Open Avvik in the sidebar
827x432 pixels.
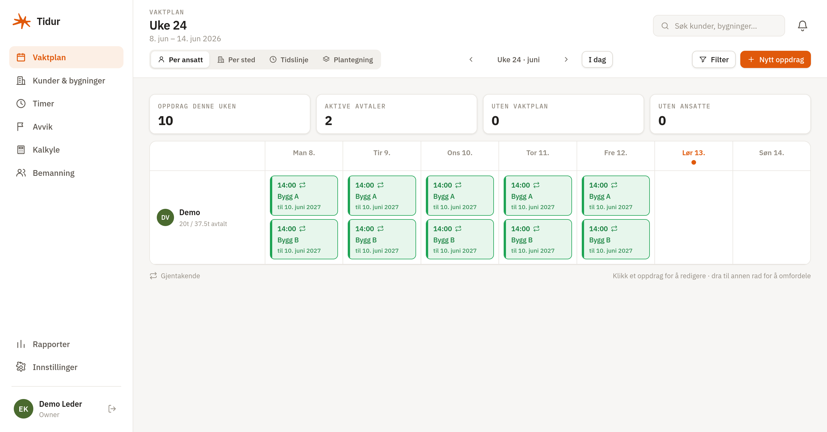pyautogui.click(x=66, y=127)
